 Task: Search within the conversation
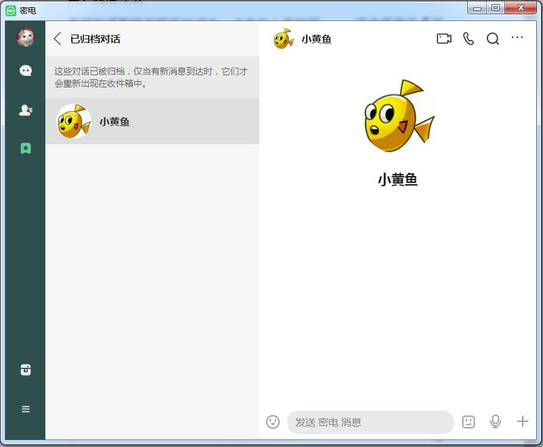pos(493,39)
